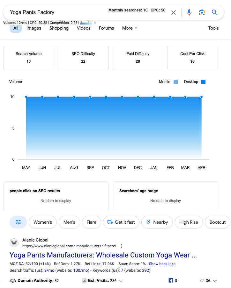Click the blue magnifying glass search icon
Image resolution: width=231 pixels, height=288 pixels.
tap(215, 12)
